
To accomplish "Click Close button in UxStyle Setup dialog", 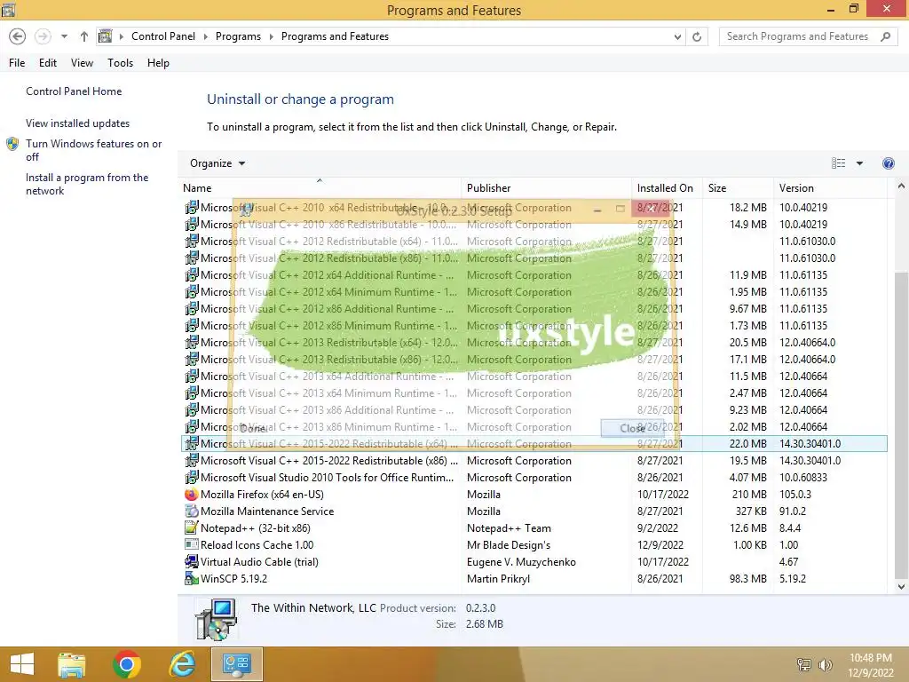I will 632,428.
